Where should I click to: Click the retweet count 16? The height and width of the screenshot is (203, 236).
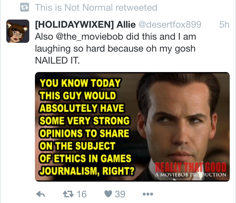point(82,194)
